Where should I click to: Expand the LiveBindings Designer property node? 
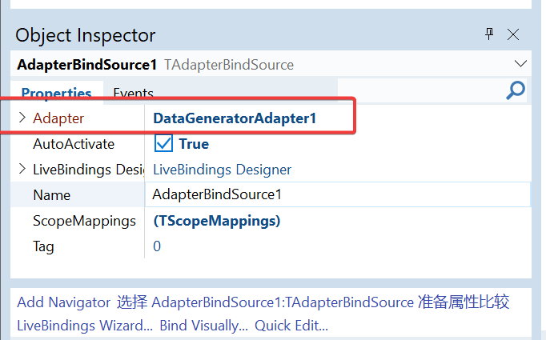coord(22,170)
